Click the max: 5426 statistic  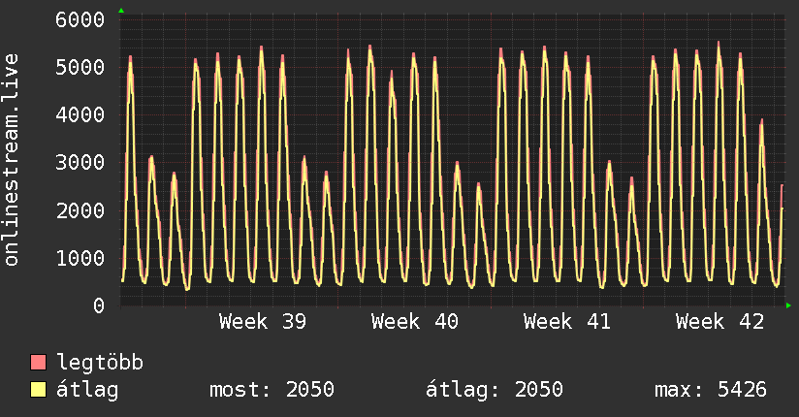click(711, 390)
